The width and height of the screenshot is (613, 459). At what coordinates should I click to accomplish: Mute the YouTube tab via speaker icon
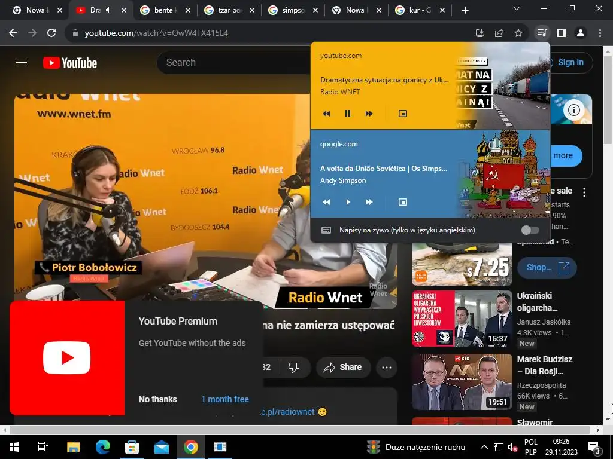[x=109, y=10]
